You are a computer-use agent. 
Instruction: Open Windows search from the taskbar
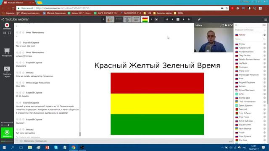[x=13, y=147]
